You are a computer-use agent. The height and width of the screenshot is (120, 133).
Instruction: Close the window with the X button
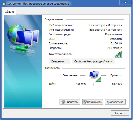(125, 2)
